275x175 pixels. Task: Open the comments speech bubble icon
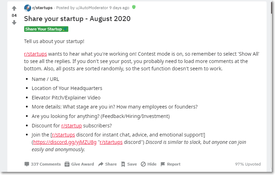coord(27,164)
